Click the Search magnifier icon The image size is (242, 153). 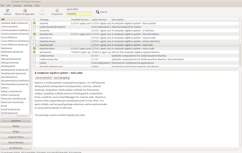pyautogui.click(x=98, y=12)
